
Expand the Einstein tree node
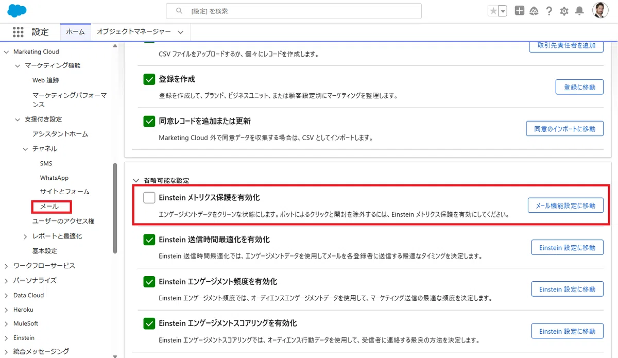coord(6,338)
